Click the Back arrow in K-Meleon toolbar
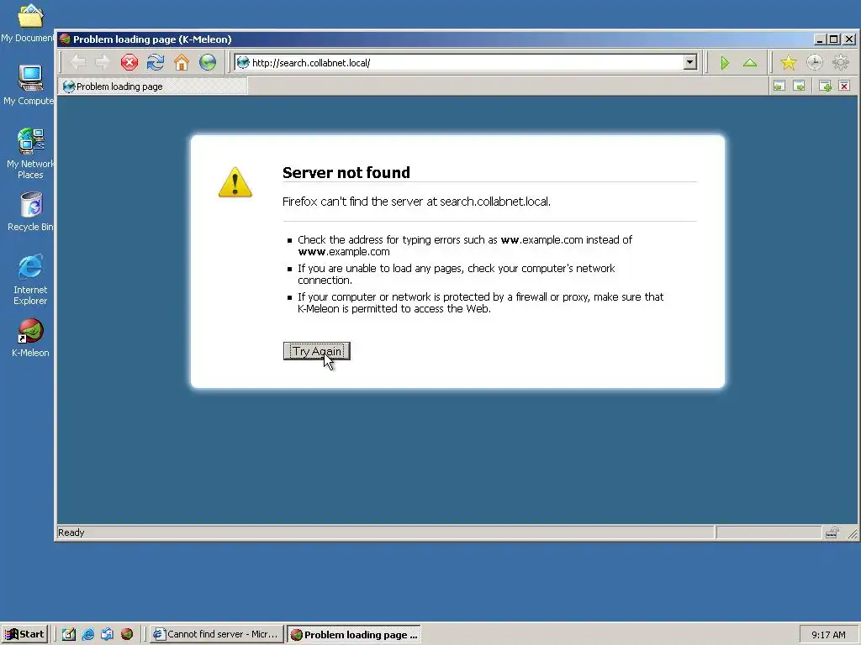The height and width of the screenshot is (645, 861). click(x=78, y=62)
